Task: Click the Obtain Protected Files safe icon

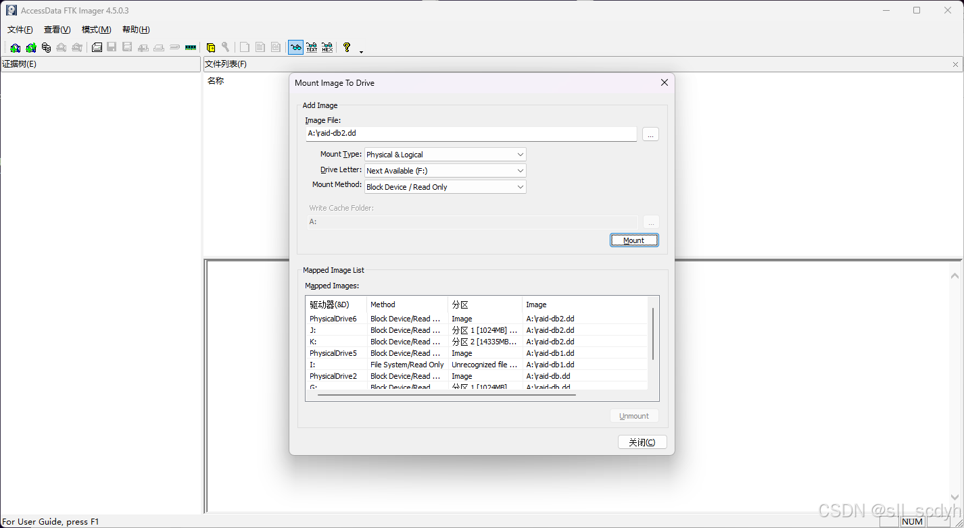Action: (x=210, y=47)
